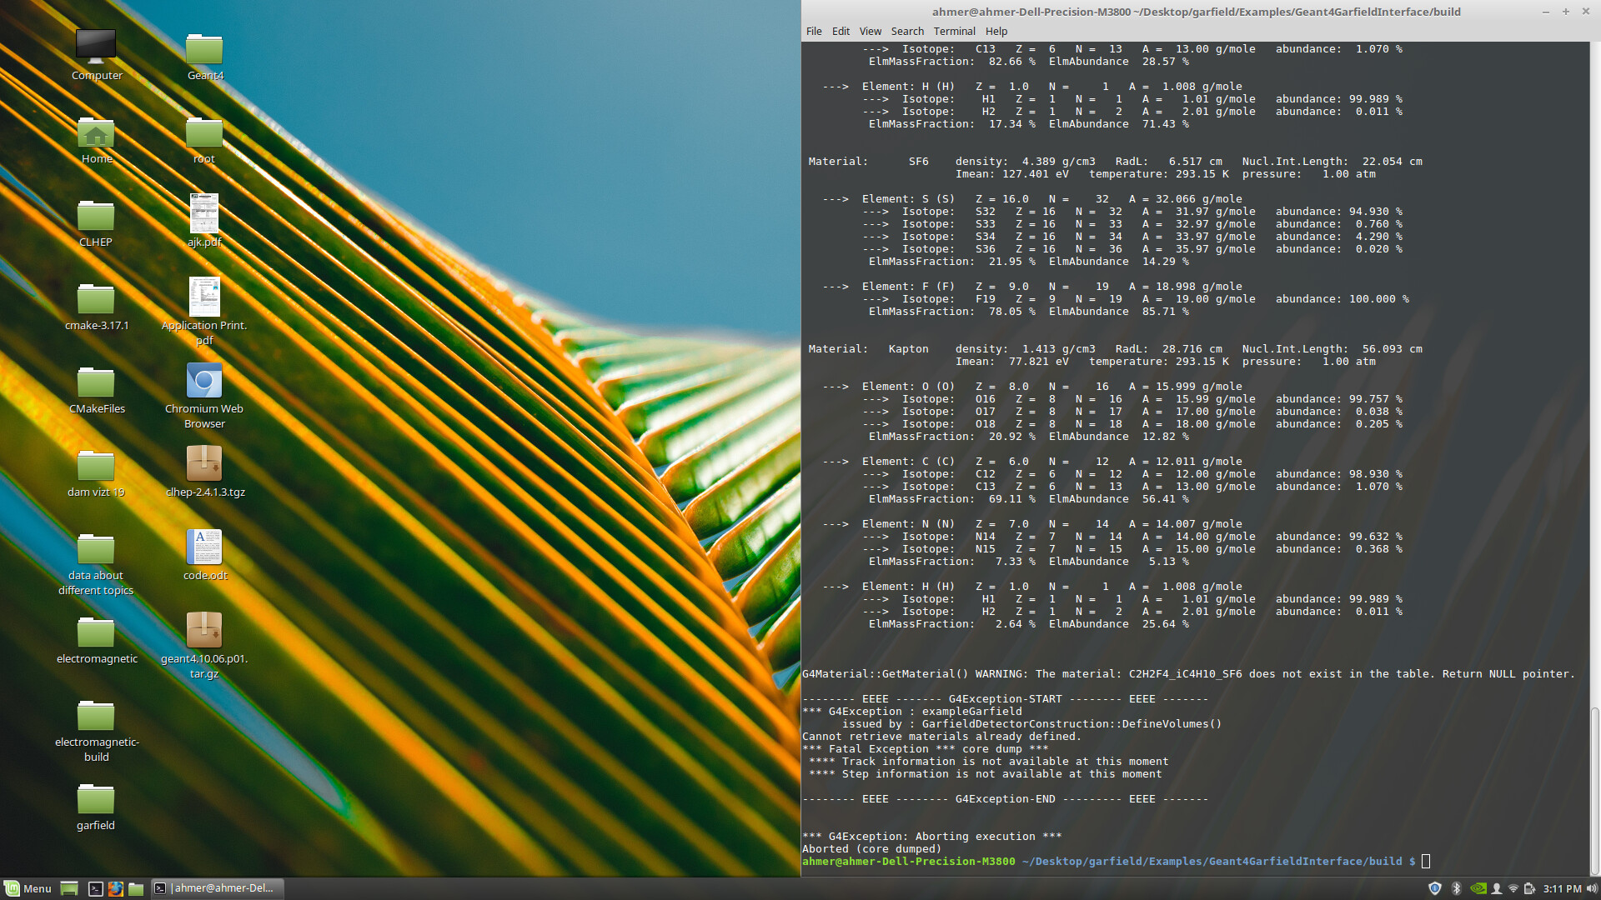Screen dimensions: 1601x900
Task: Open the terminal Help menu
Action: pos(996,31)
